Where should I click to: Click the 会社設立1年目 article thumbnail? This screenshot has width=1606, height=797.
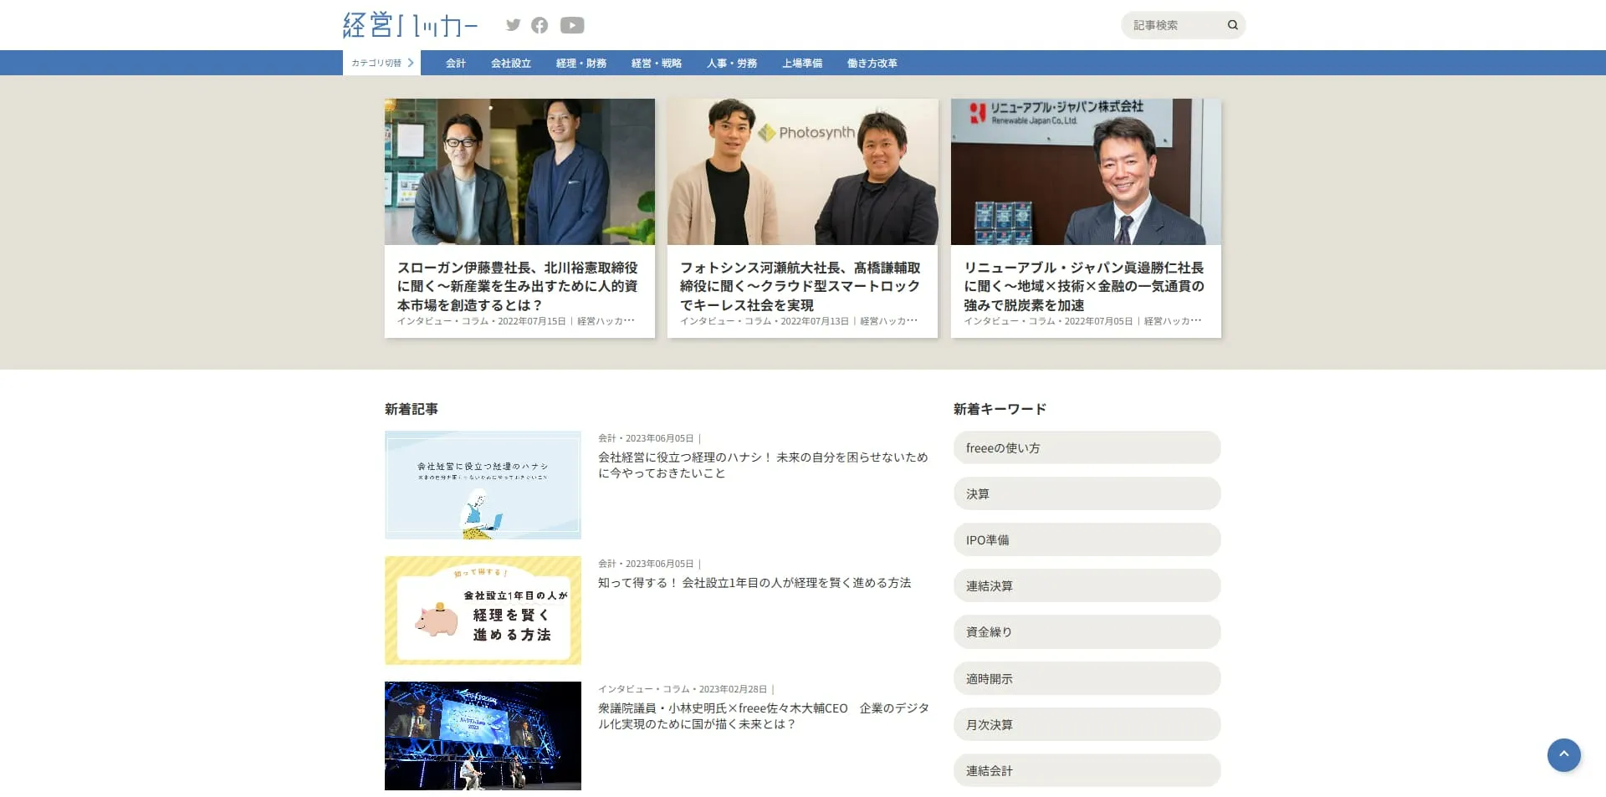pyautogui.click(x=482, y=610)
